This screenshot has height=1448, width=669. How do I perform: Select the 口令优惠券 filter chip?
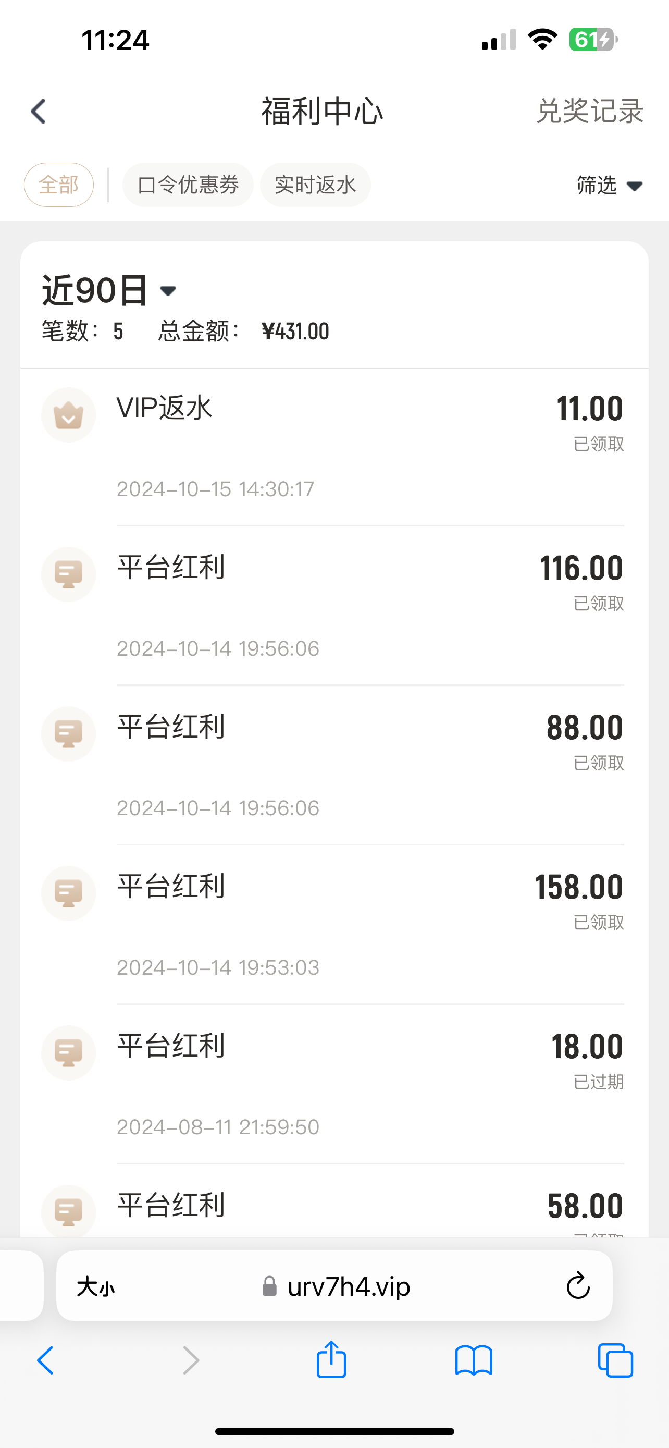click(x=188, y=185)
